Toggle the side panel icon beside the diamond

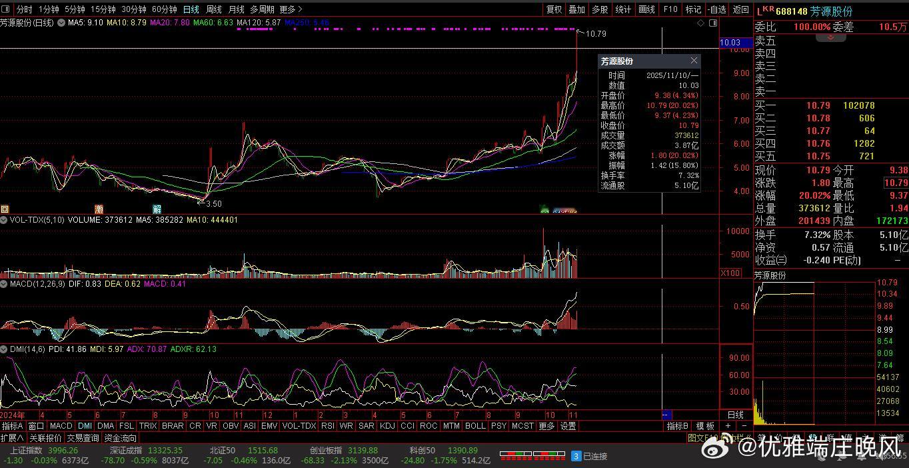[713, 23]
